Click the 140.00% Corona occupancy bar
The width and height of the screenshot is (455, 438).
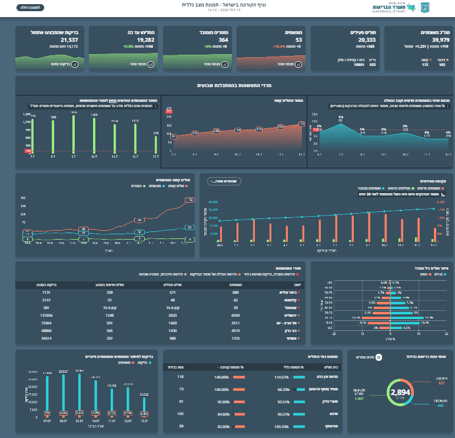click(x=239, y=377)
